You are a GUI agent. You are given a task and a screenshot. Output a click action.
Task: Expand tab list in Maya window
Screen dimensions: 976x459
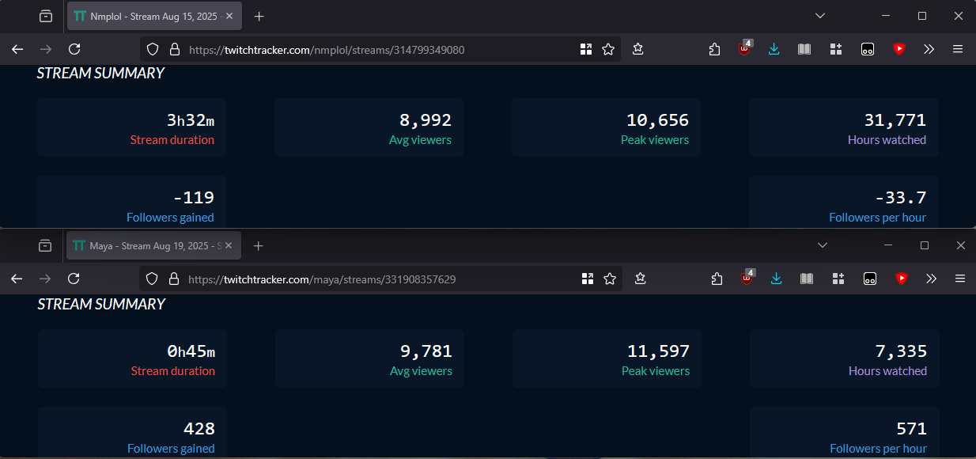tap(823, 246)
